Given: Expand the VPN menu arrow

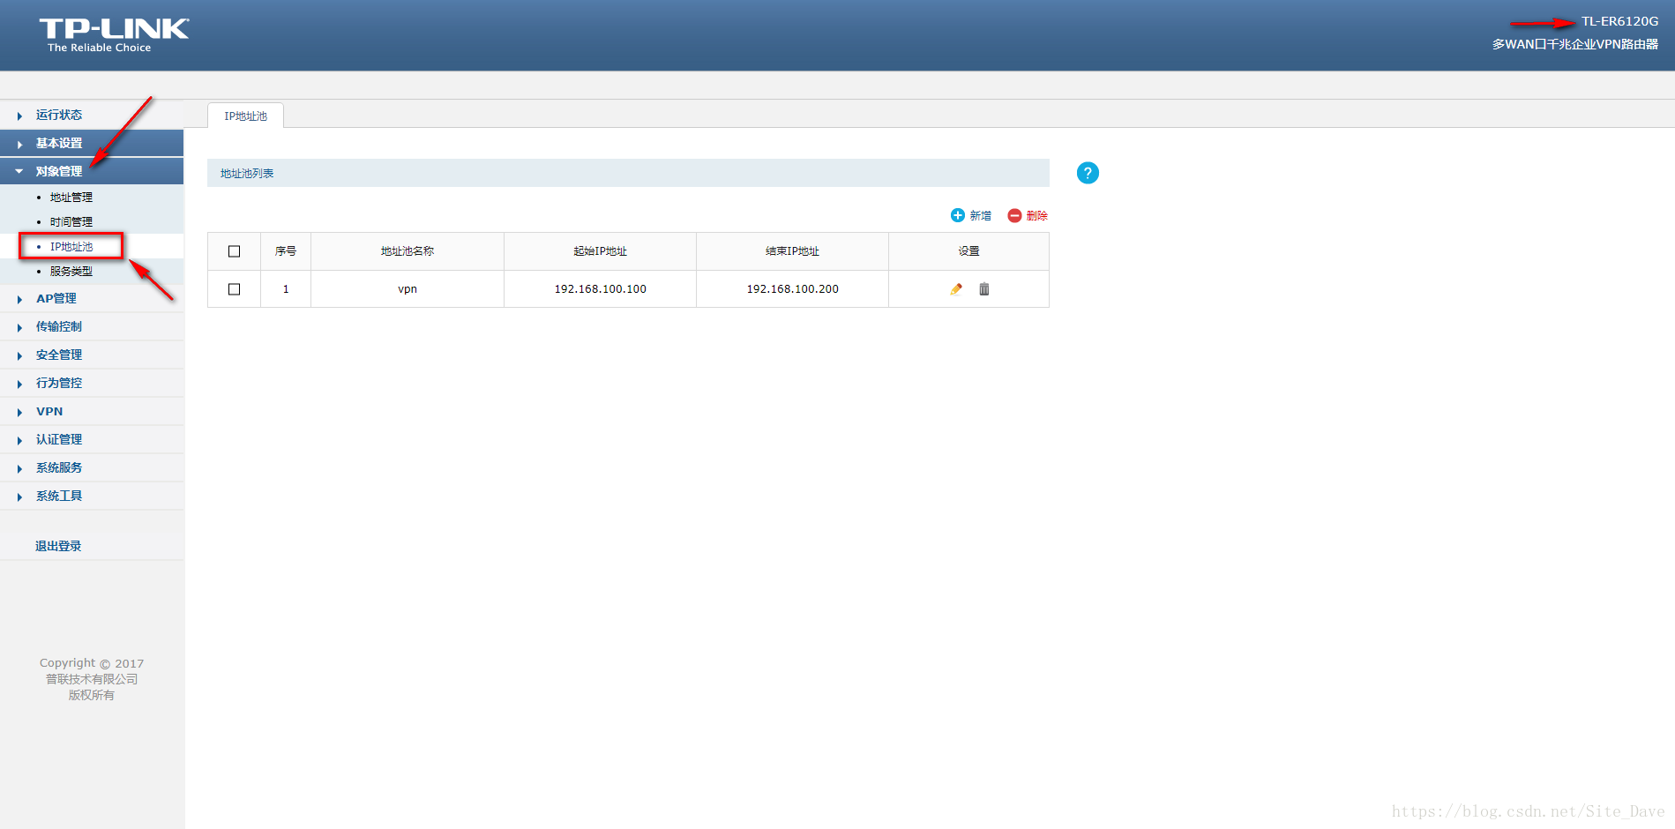Looking at the screenshot, I should point(19,412).
